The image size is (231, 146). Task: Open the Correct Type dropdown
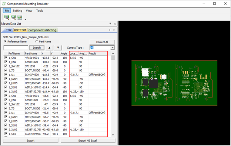coord(113,48)
